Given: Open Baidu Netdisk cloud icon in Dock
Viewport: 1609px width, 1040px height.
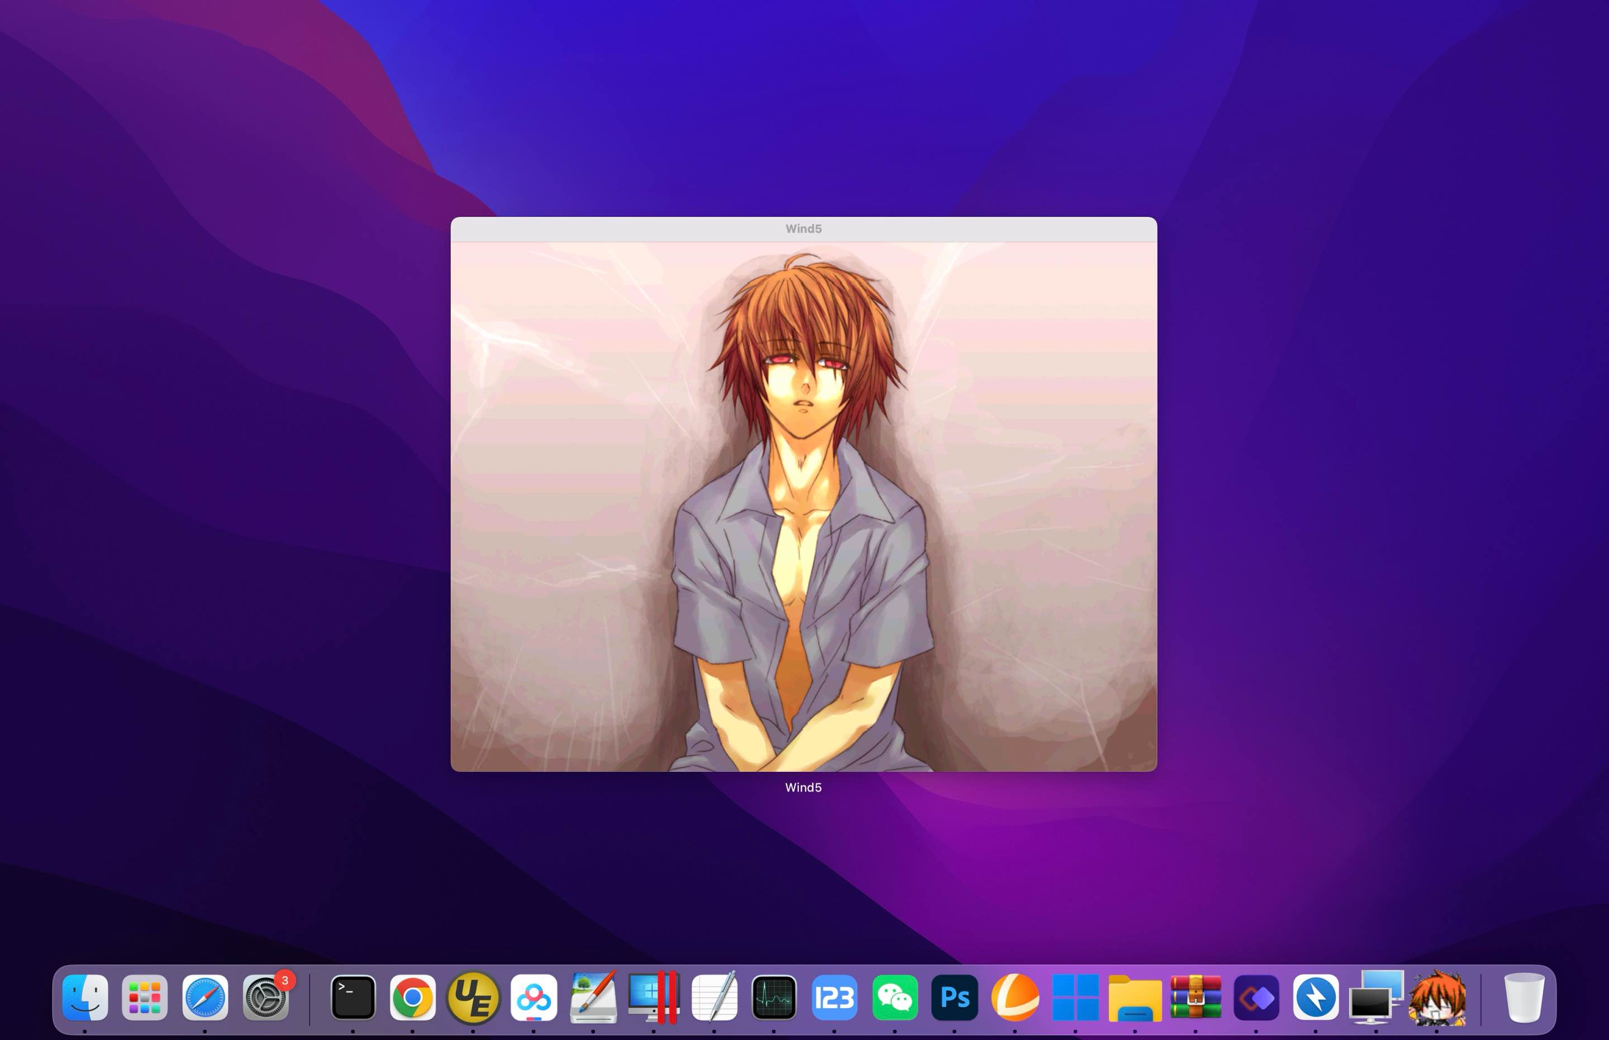Looking at the screenshot, I should pyautogui.click(x=534, y=998).
